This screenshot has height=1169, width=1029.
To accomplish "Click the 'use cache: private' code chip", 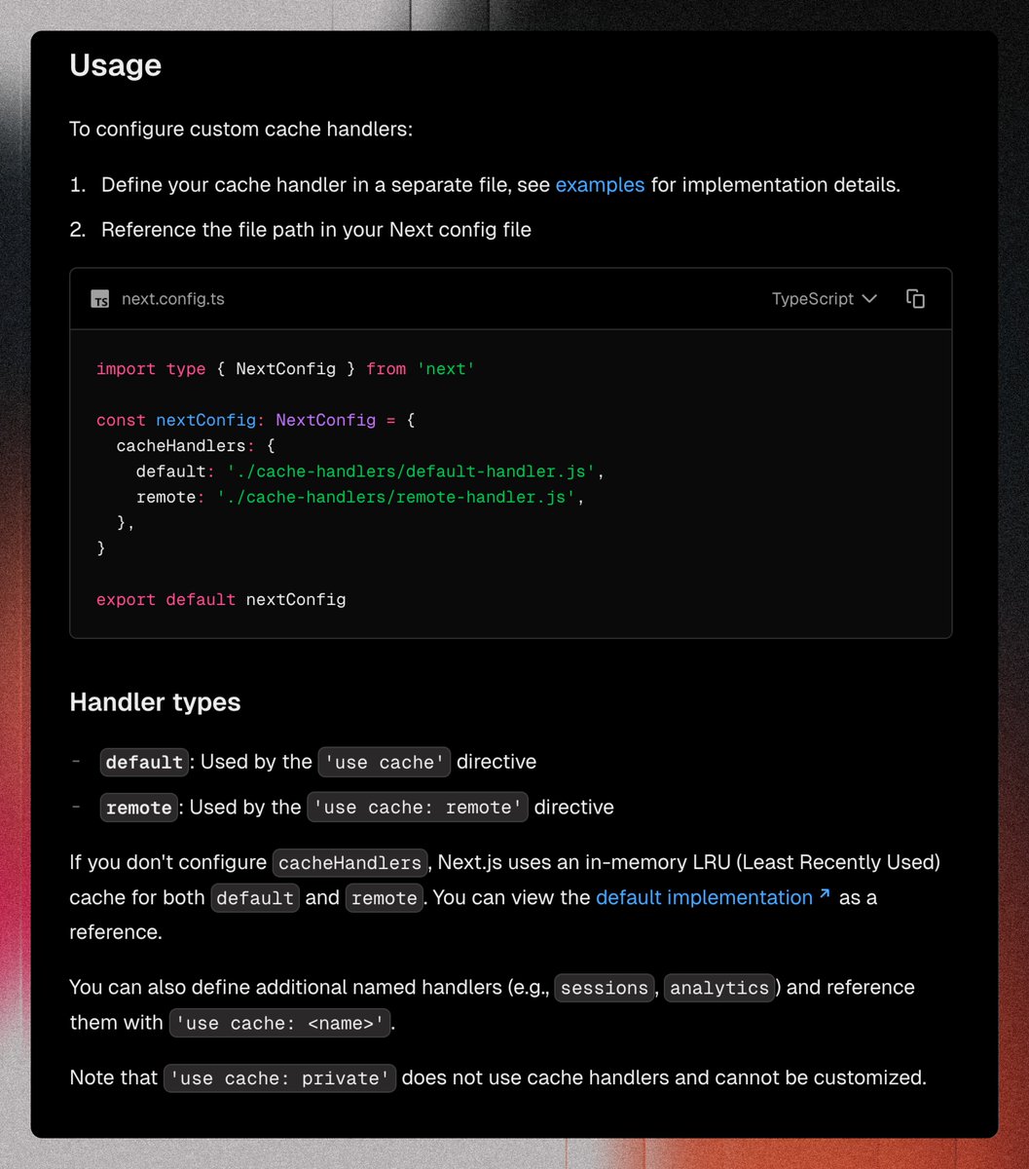I will pos(279,1078).
